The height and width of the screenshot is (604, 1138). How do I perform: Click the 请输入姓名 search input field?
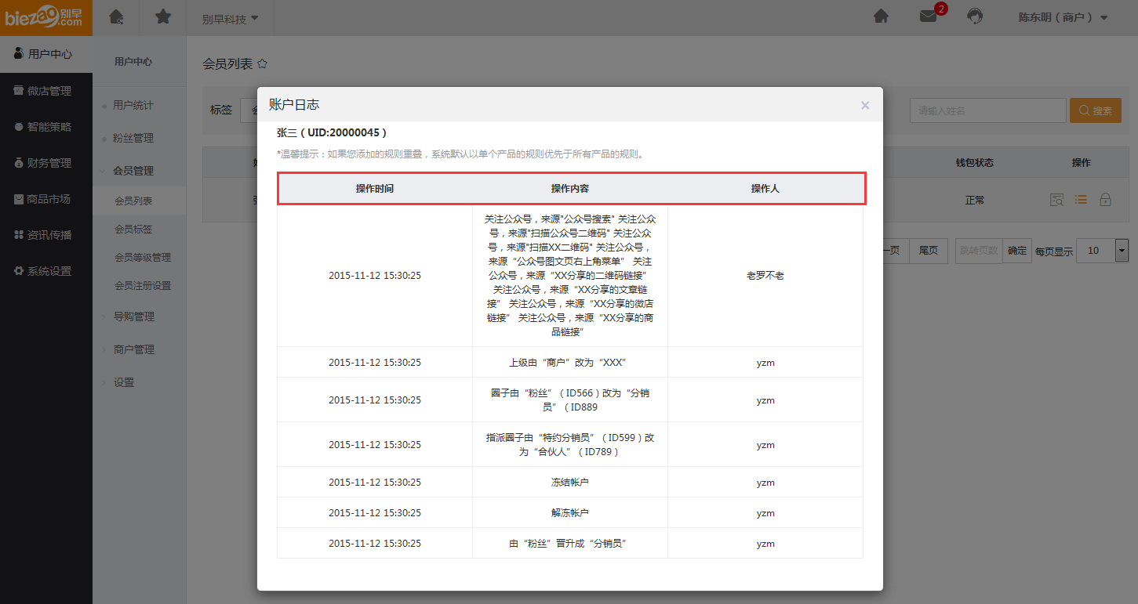987,110
